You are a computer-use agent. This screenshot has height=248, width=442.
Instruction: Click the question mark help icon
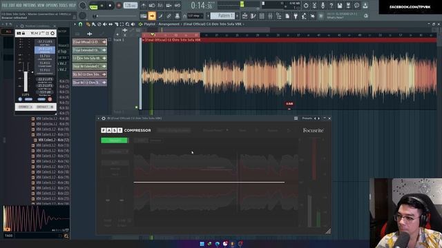331,5
